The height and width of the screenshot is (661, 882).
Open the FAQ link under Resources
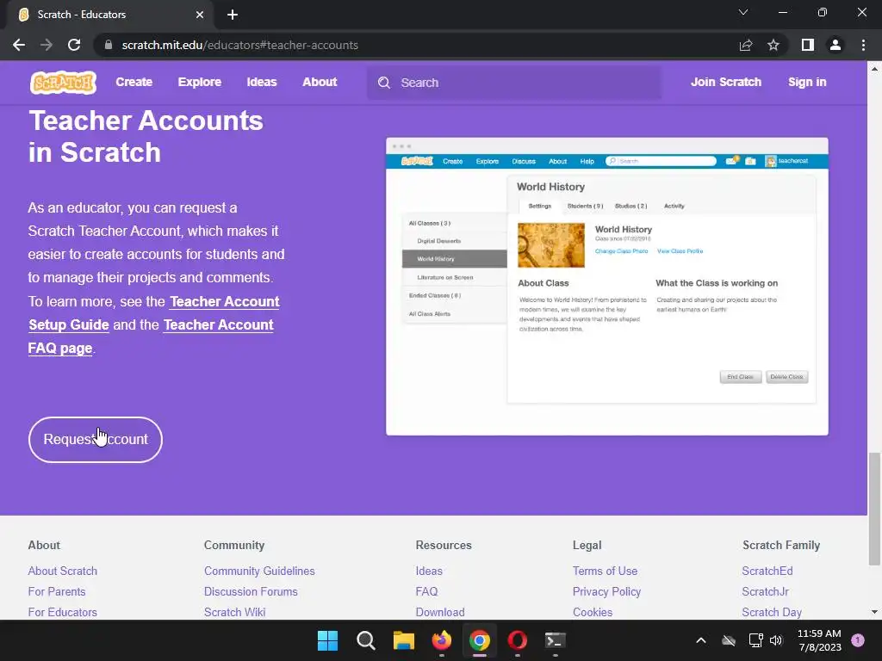click(426, 592)
